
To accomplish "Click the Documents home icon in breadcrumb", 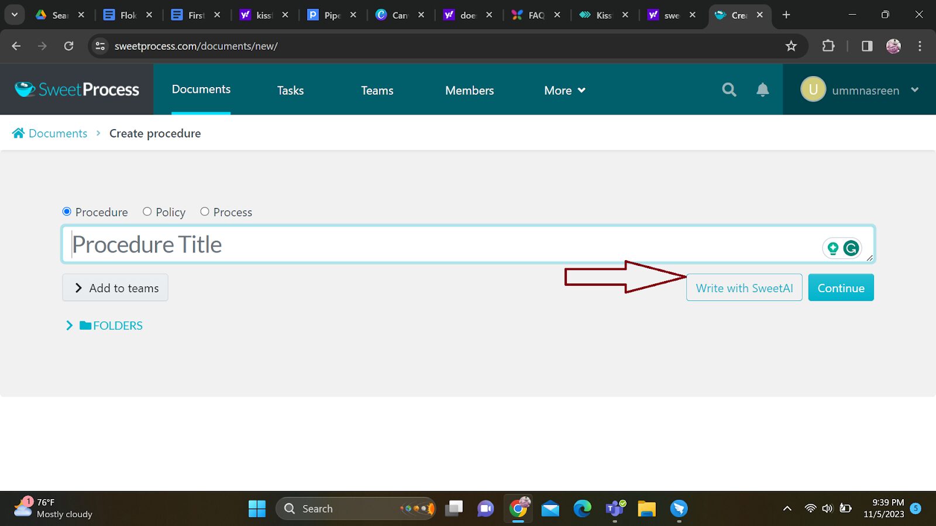I will [19, 133].
